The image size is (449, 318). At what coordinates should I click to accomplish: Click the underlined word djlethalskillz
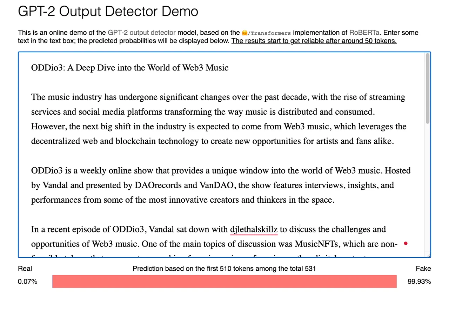(254, 230)
